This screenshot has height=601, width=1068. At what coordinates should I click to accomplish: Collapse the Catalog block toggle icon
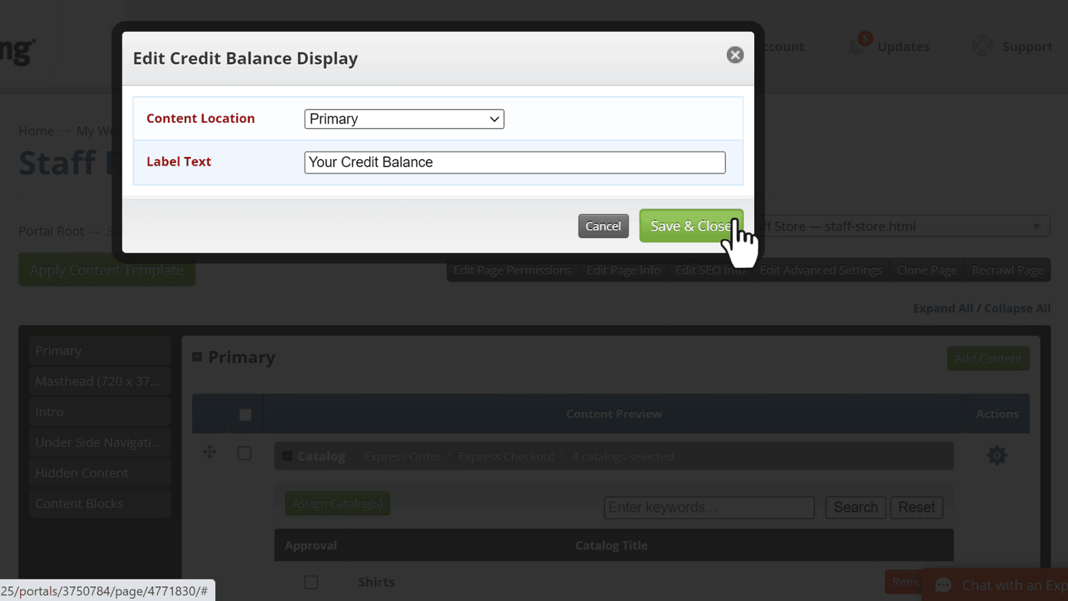(x=288, y=456)
